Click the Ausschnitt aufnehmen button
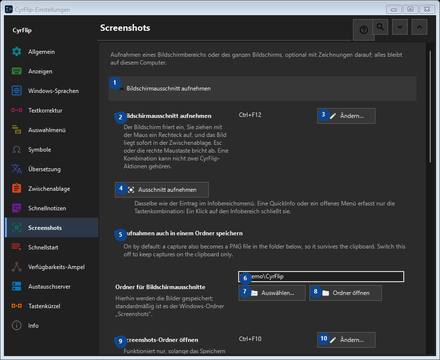The height and width of the screenshot is (360, 440). coord(162,190)
